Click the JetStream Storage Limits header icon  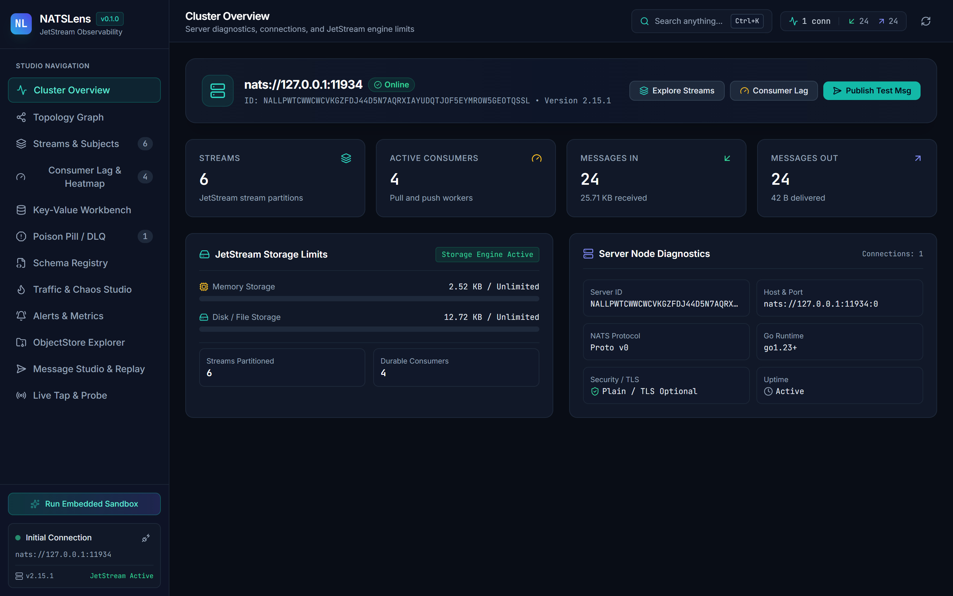(204, 255)
